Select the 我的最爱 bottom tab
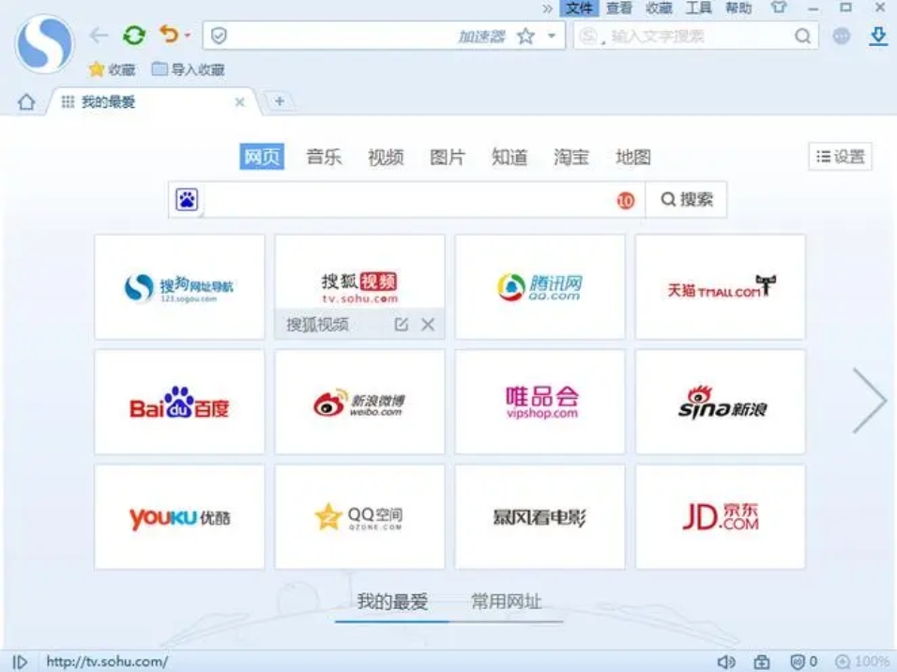 point(392,602)
